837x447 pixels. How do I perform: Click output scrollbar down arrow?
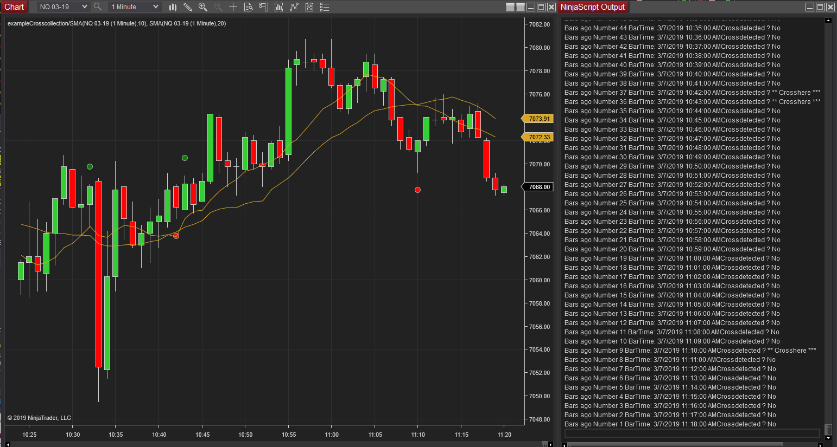point(828,438)
